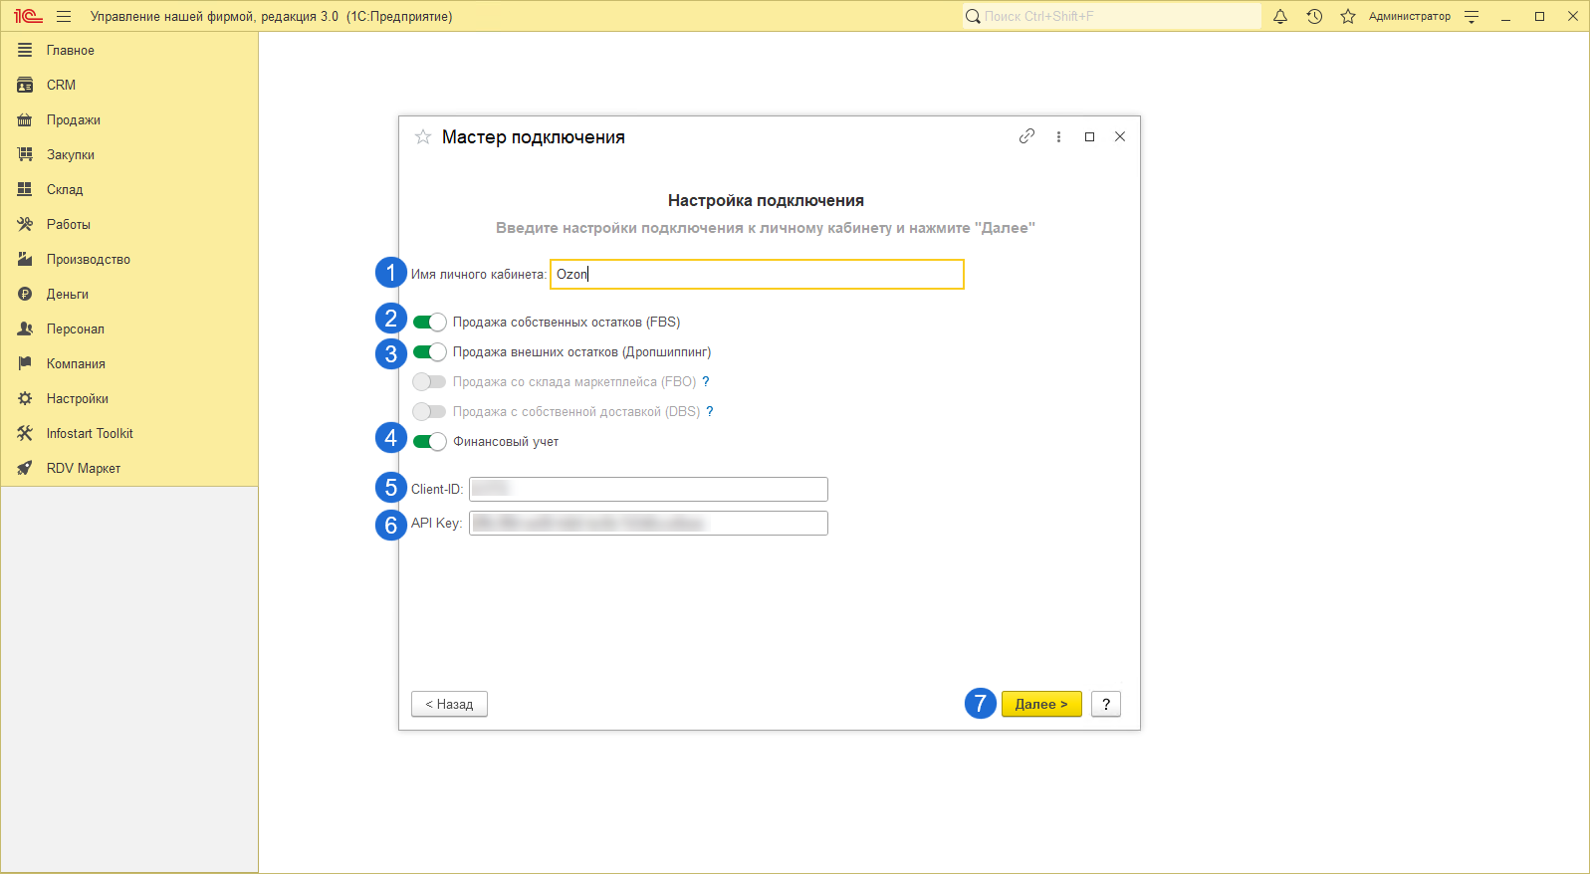Click the CRM section icon

[x=25, y=85]
